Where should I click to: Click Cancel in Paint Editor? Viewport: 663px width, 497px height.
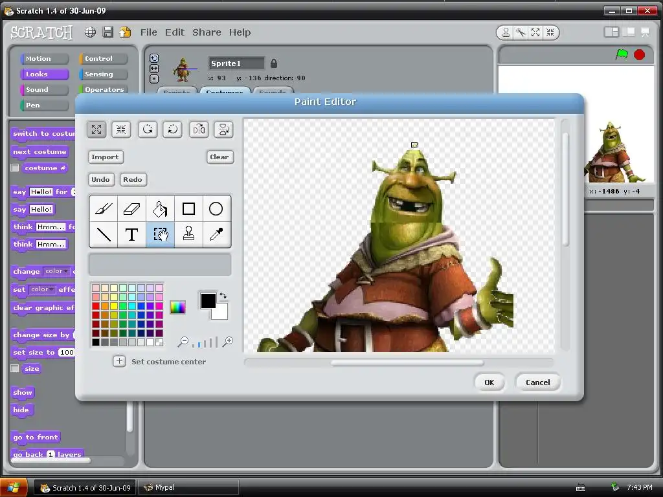(x=538, y=382)
